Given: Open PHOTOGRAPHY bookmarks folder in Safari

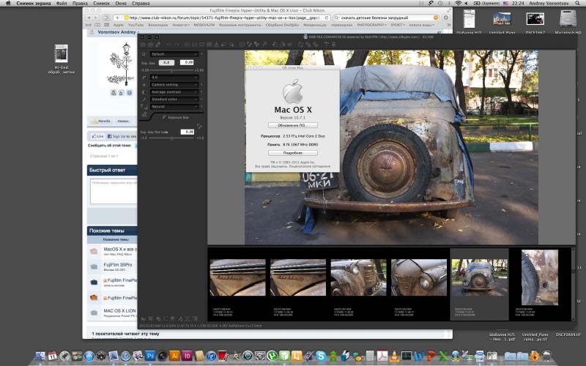Looking at the screenshot, I should [371, 25].
